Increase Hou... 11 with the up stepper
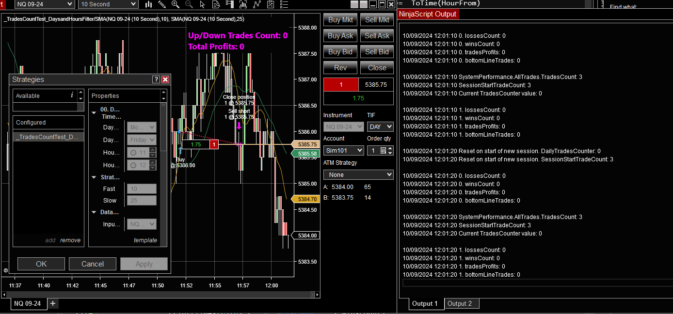The height and width of the screenshot is (314, 673). 152,150
